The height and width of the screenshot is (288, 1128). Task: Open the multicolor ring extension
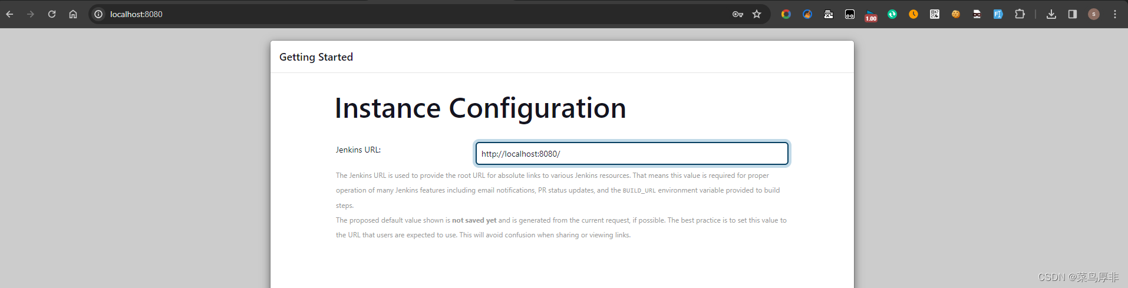pos(786,14)
